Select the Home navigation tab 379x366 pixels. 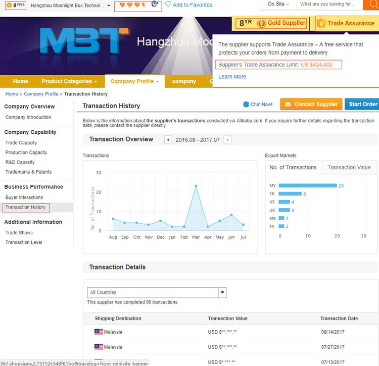(x=21, y=81)
